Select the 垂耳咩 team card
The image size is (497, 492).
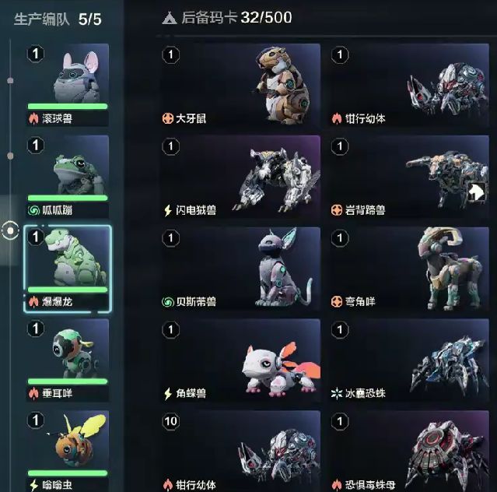pyautogui.click(x=68, y=360)
